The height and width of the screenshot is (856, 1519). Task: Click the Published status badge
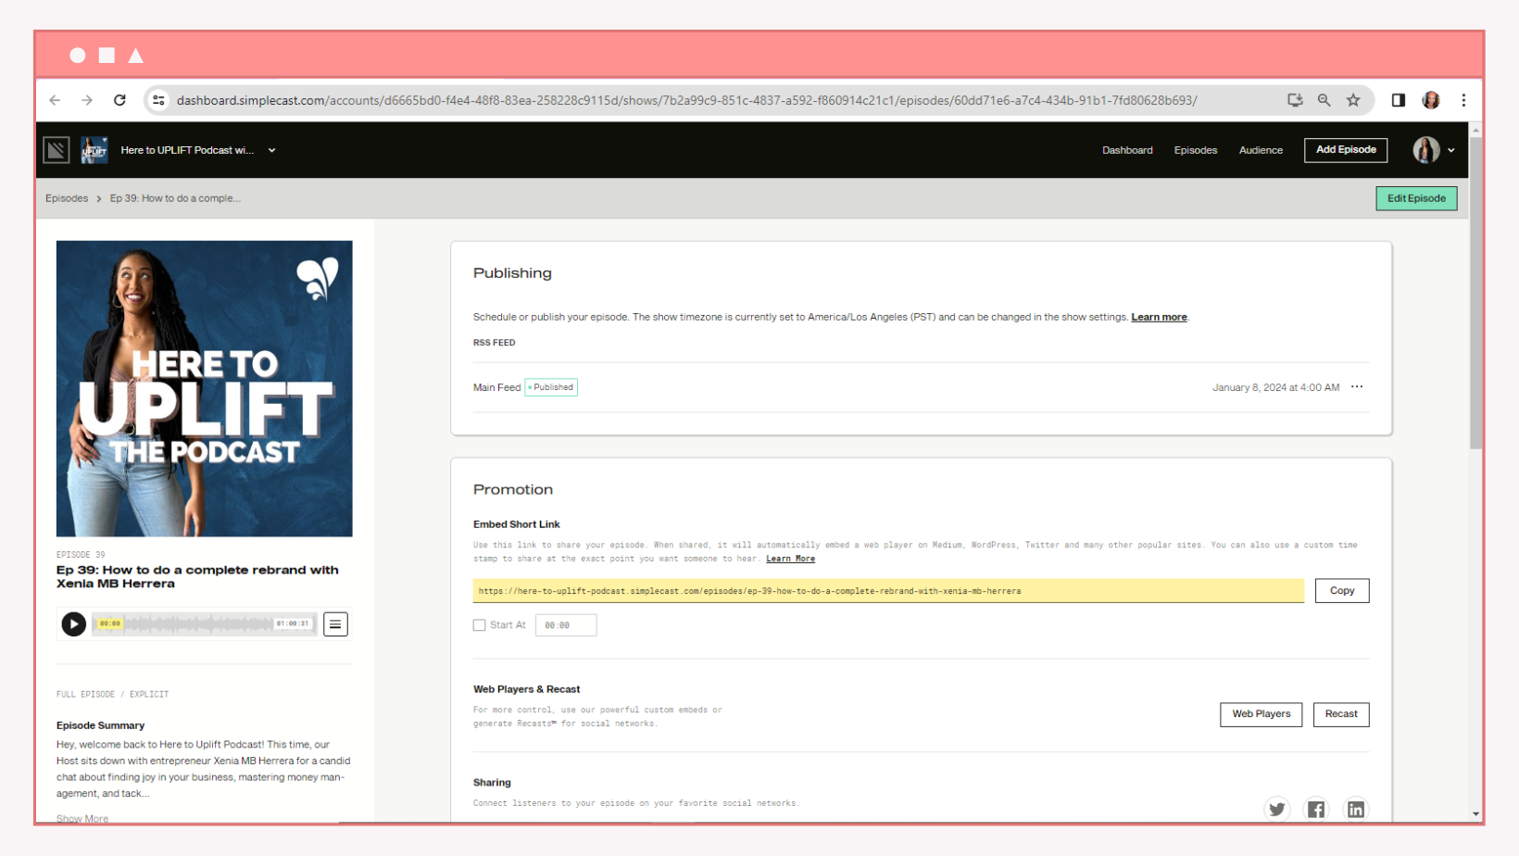(x=551, y=387)
